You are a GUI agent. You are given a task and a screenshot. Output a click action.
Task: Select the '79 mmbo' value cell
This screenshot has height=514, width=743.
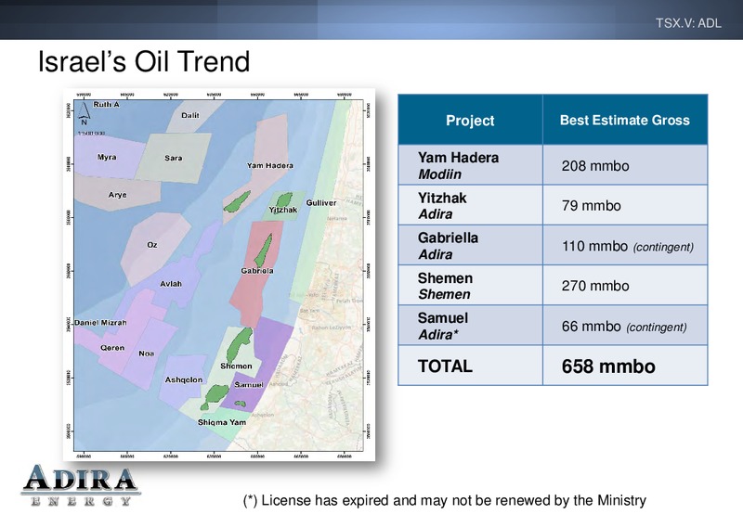point(625,205)
